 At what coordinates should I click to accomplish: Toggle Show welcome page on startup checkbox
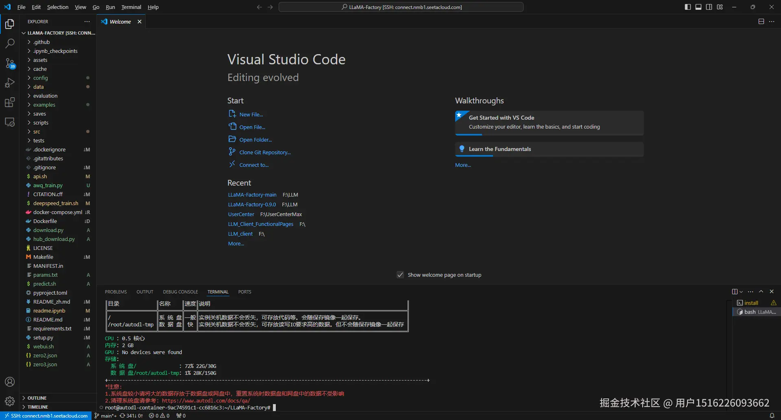(x=400, y=275)
